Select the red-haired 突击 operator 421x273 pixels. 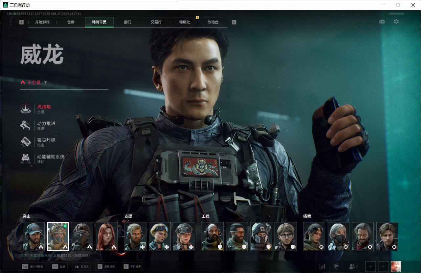click(107, 237)
